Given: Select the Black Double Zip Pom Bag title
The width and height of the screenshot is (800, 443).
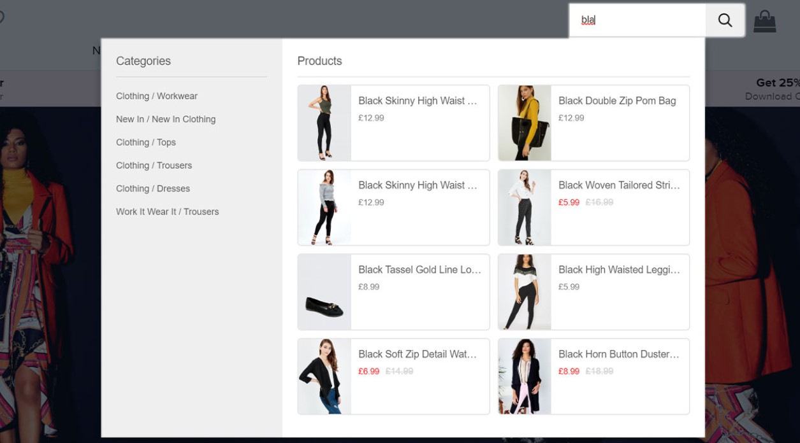Looking at the screenshot, I should click(617, 101).
